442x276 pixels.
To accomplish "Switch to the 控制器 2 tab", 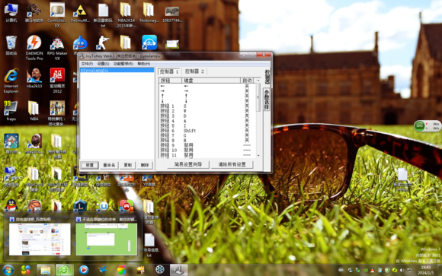I will coord(194,71).
